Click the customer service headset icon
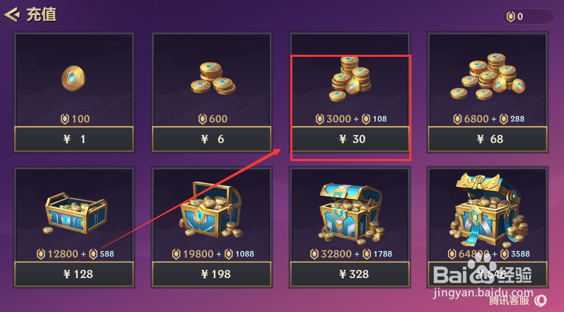The width and height of the screenshot is (564, 312). click(x=541, y=301)
